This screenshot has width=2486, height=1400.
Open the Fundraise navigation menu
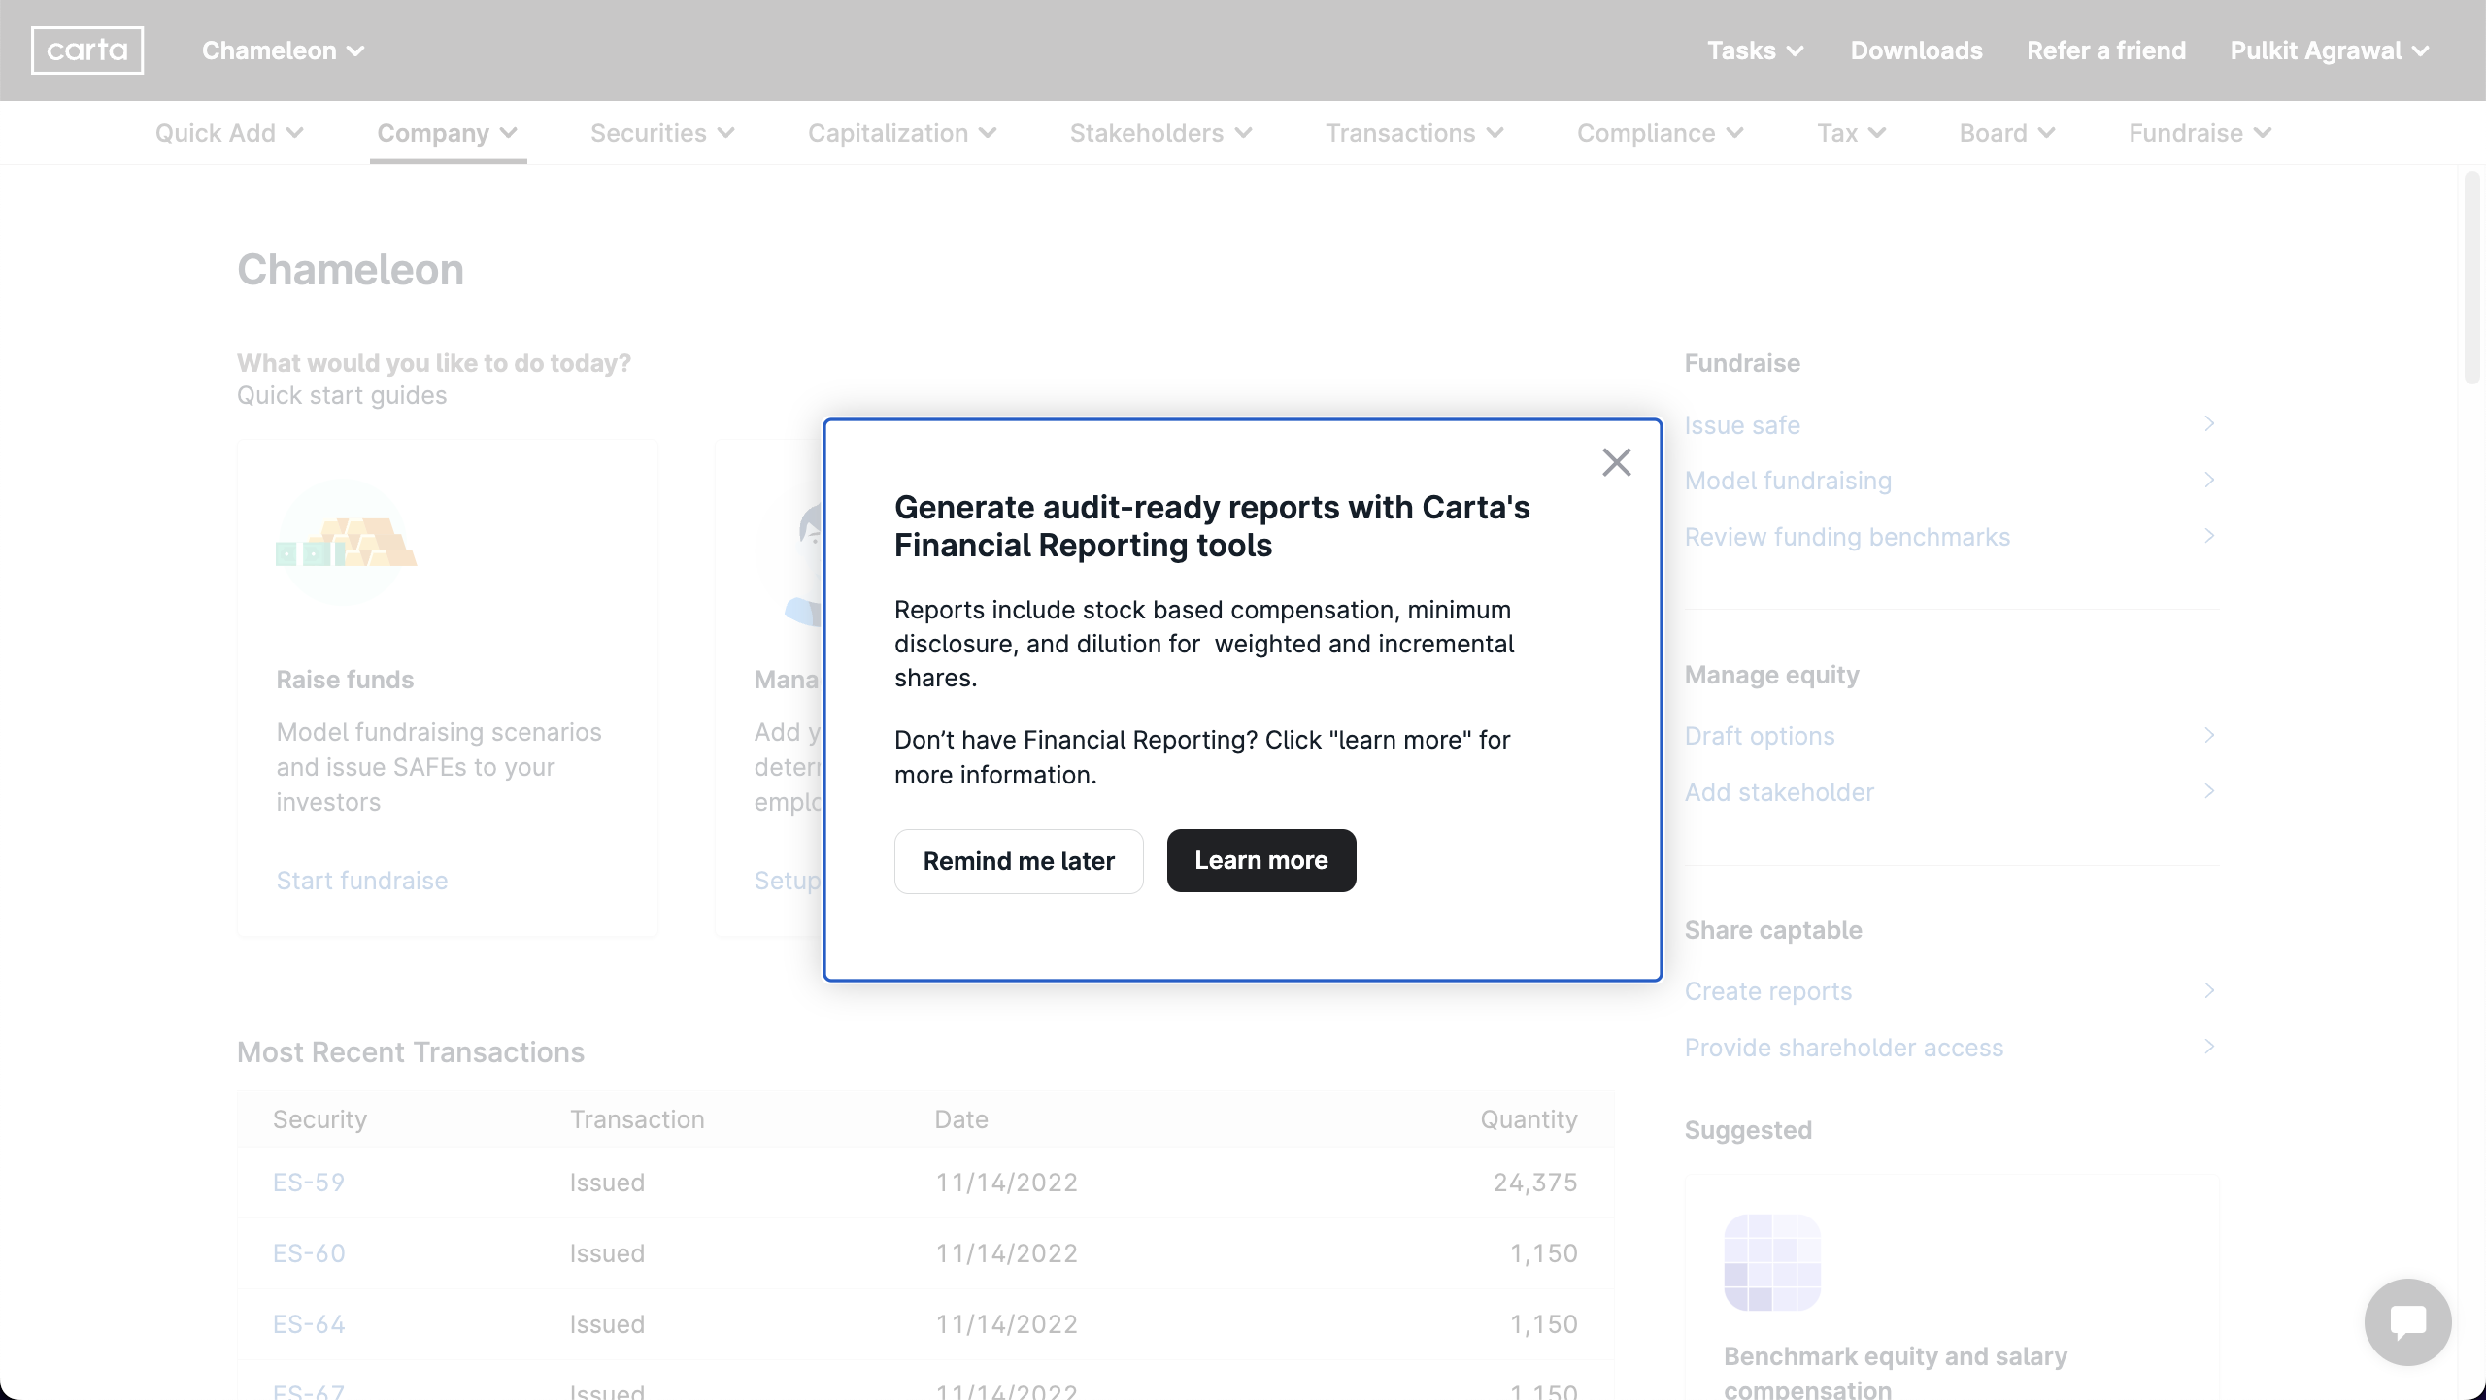click(x=2200, y=133)
